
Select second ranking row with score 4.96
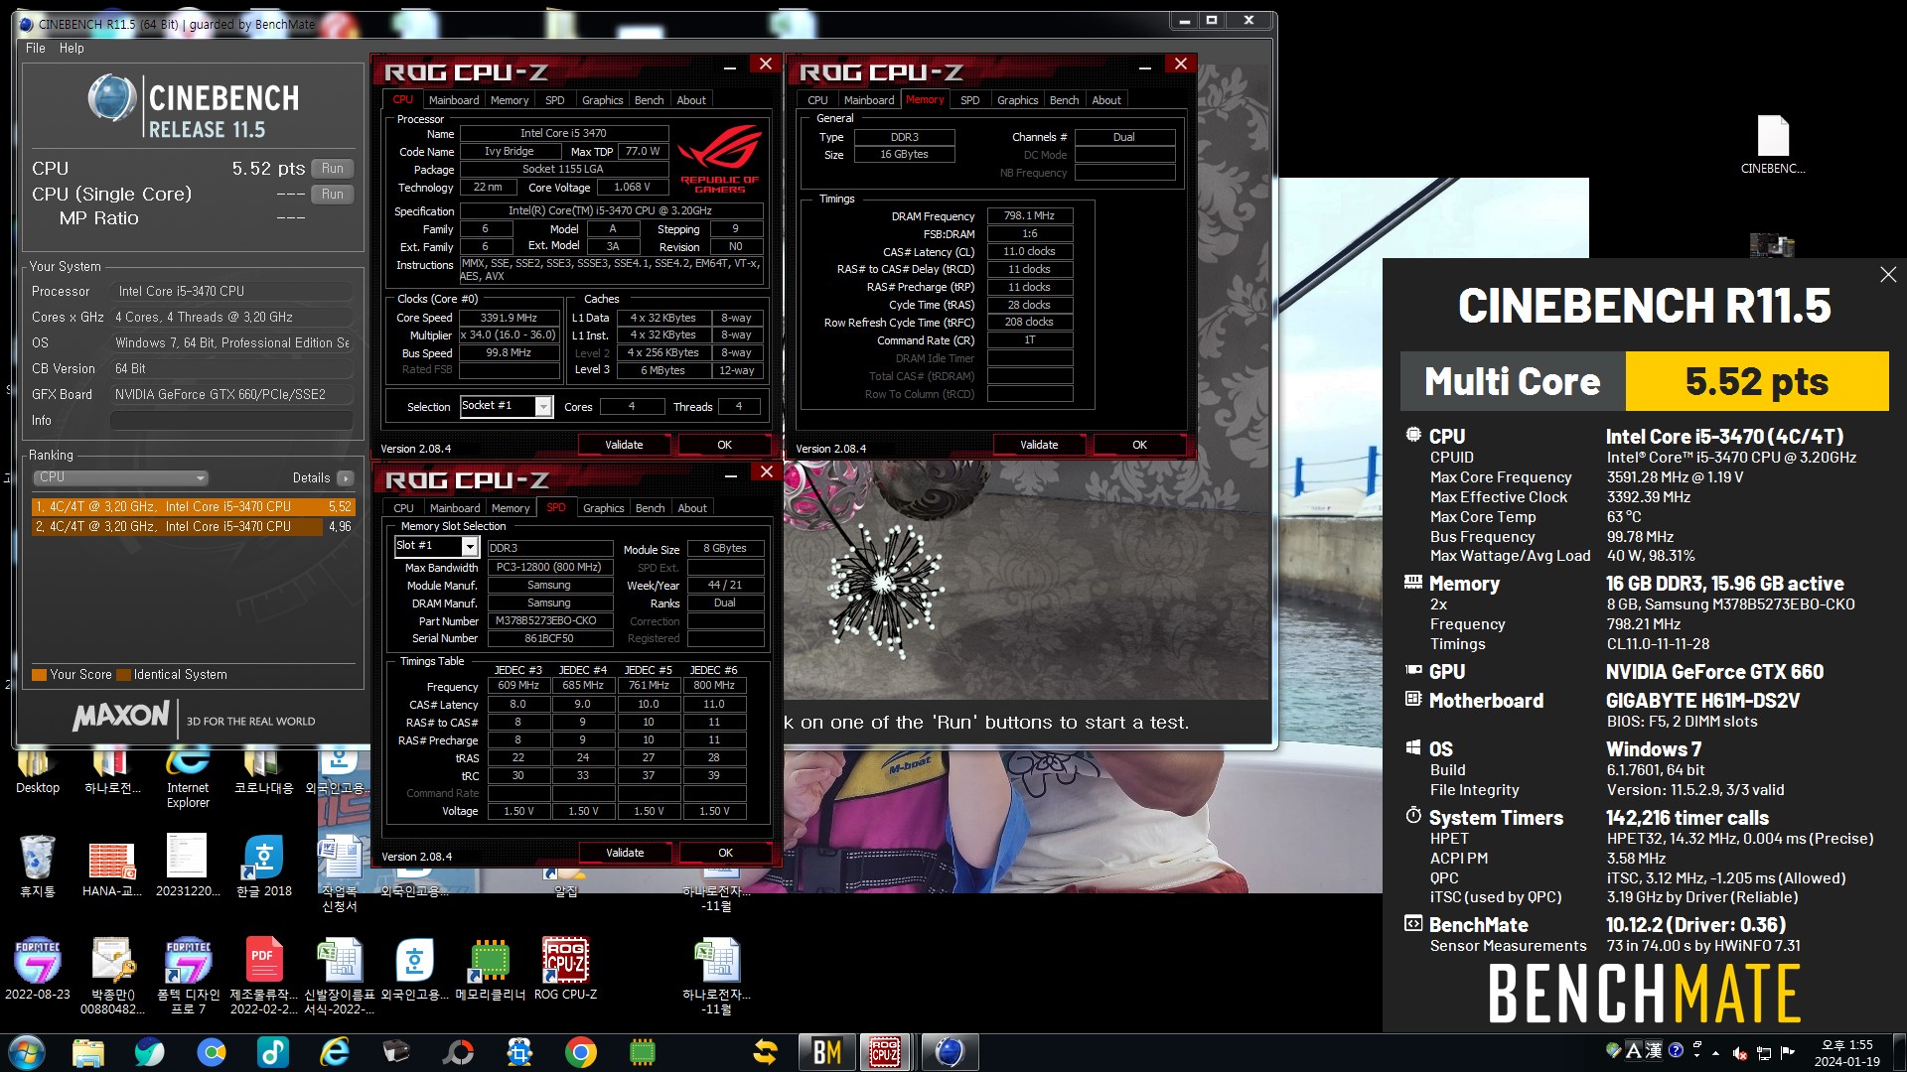click(193, 526)
